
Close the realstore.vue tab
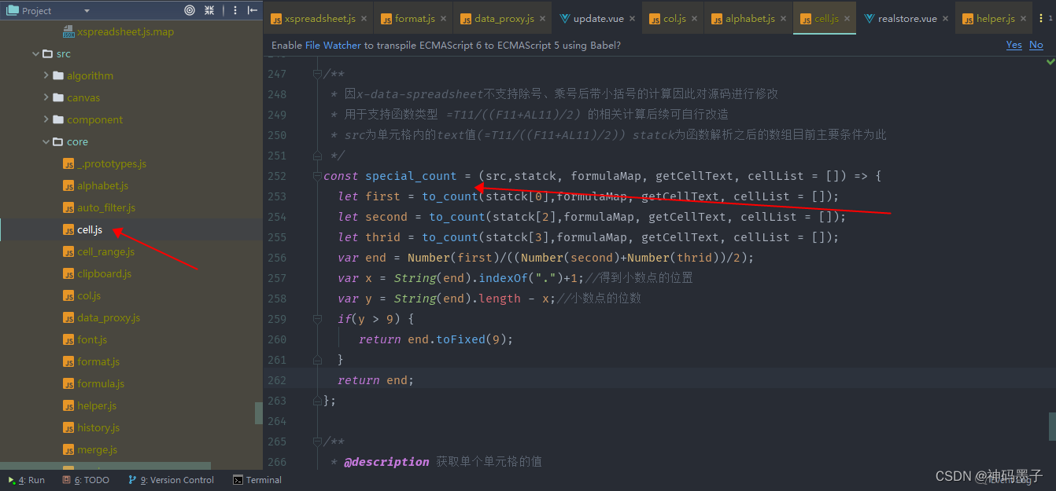coord(946,19)
